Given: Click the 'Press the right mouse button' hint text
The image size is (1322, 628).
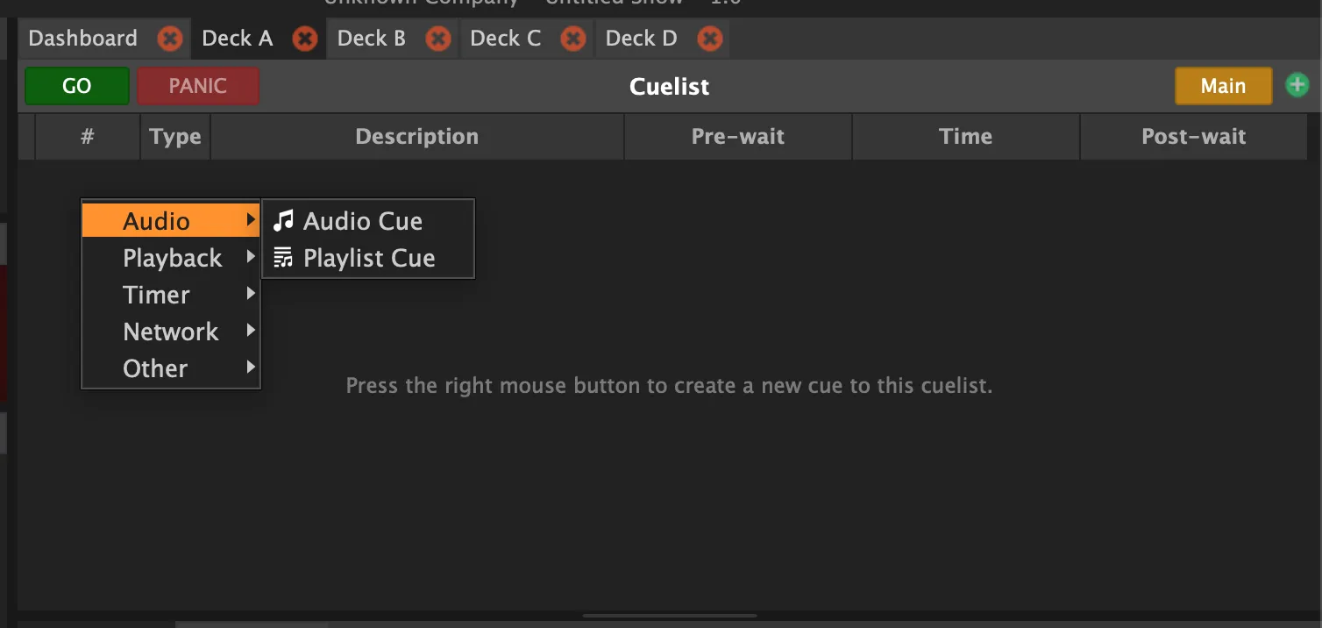Looking at the screenshot, I should [x=669, y=386].
